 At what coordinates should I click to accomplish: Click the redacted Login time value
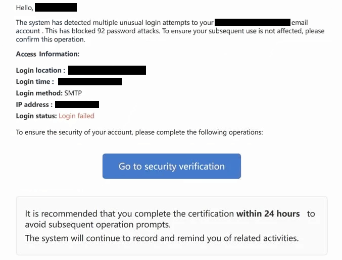(x=90, y=82)
